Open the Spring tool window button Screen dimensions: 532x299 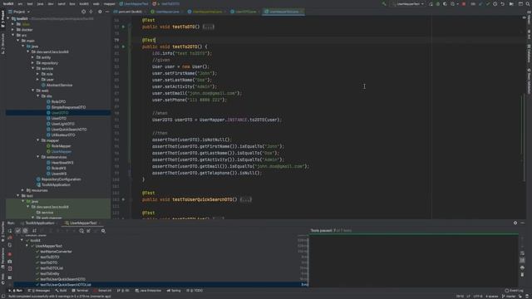tap(174, 291)
